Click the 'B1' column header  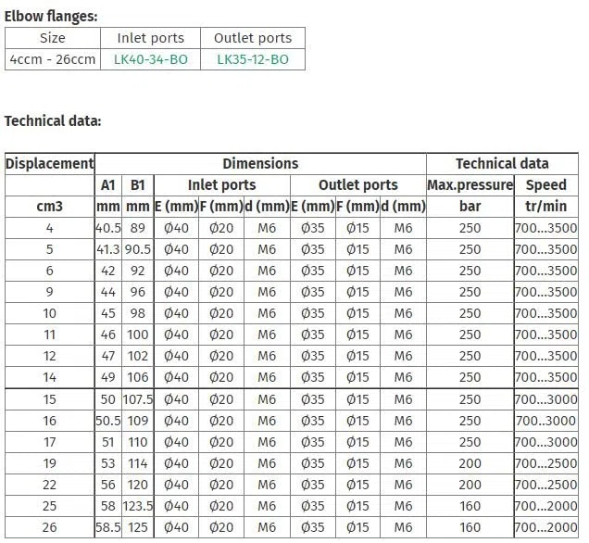[137, 185]
